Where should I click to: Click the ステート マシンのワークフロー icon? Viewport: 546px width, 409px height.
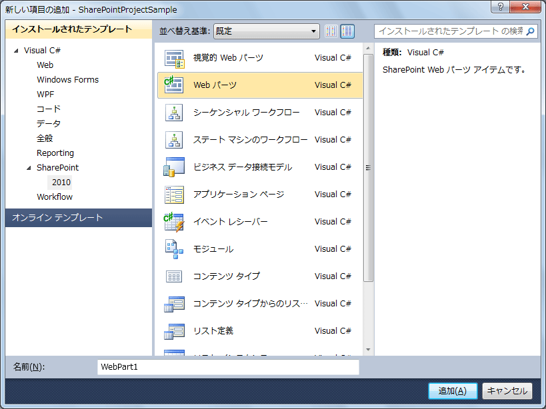[174, 140]
